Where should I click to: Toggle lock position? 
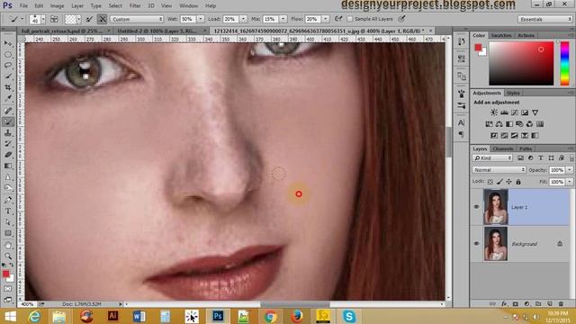(508, 182)
